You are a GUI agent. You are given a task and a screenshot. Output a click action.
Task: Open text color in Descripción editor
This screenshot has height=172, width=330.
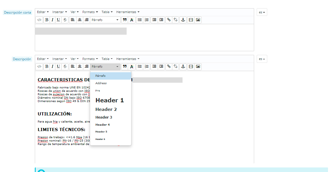131,67
